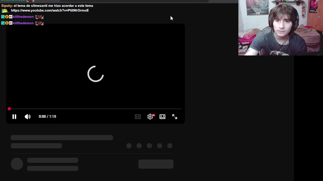Open video settings gear icon

click(x=150, y=117)
